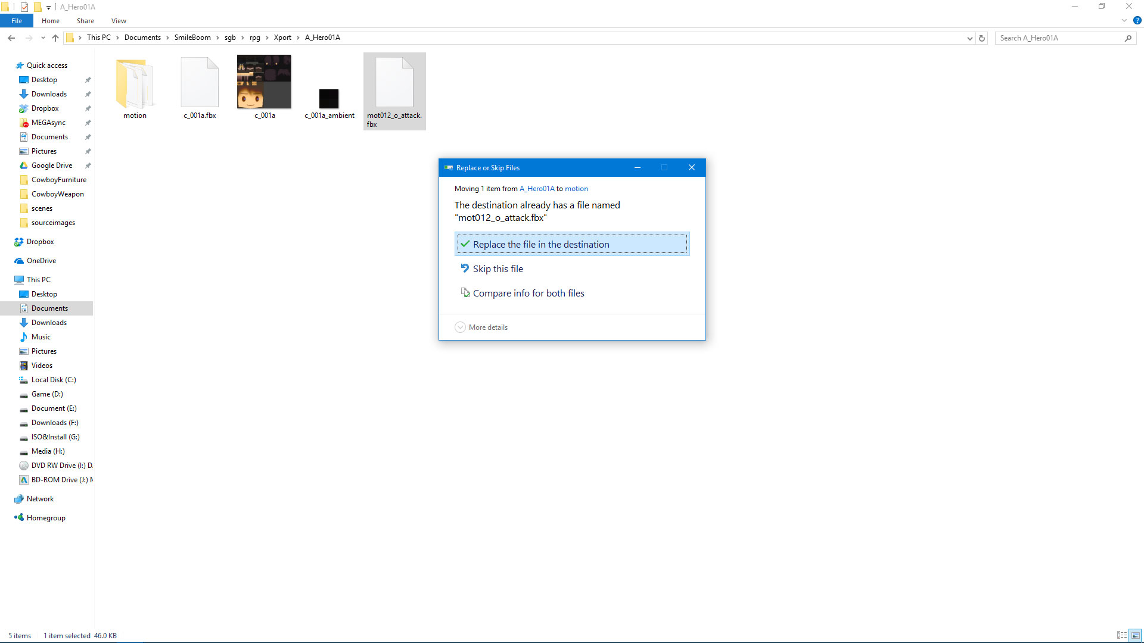Image resolution: width=1144 pixels, height=643 pixels.
Task: Select Compare info for both files
Action: pos(529,294)
